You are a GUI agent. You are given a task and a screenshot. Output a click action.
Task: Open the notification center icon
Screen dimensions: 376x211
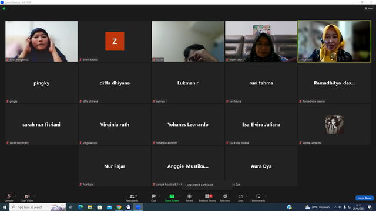click(370, 207)
